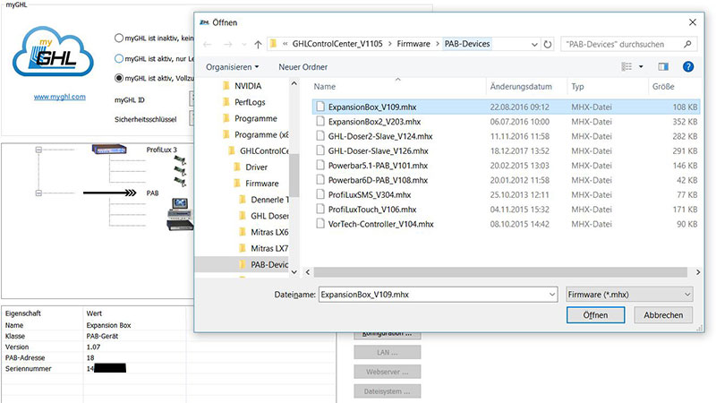This screenshot has height=403, width=716.
Task: Select ProfiLuxTouch_V106.mhx file
Action: 506,210
